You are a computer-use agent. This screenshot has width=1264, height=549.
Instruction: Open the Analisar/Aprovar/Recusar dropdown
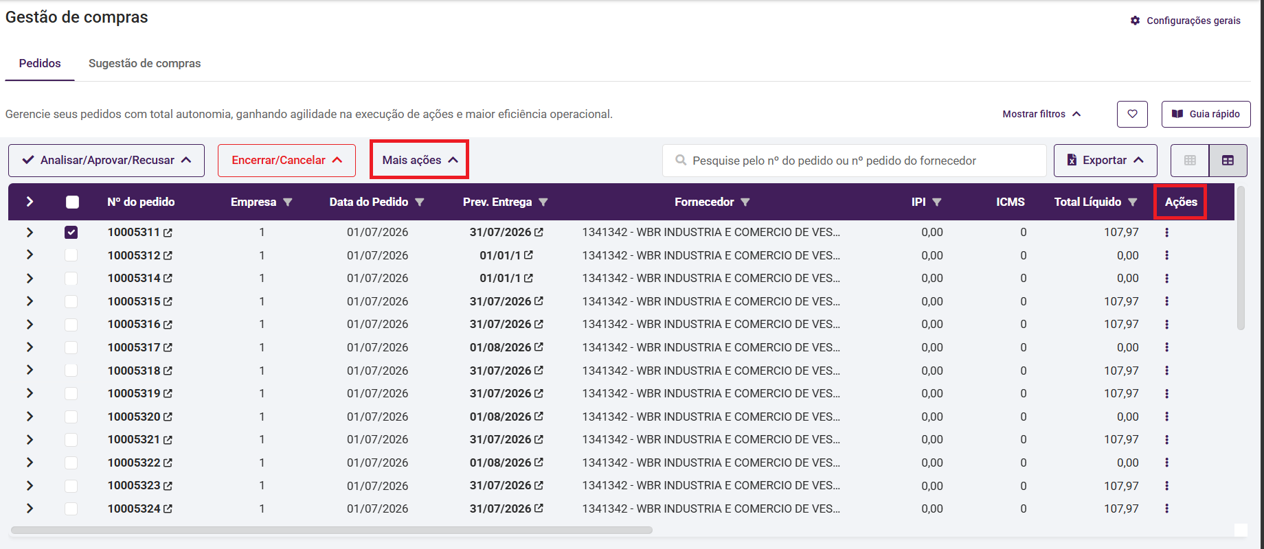(106, 161)
